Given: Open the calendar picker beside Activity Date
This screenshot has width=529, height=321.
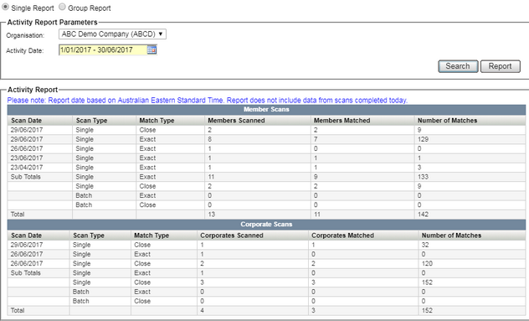Looking at the screenshot, I should tap(152, 50).
